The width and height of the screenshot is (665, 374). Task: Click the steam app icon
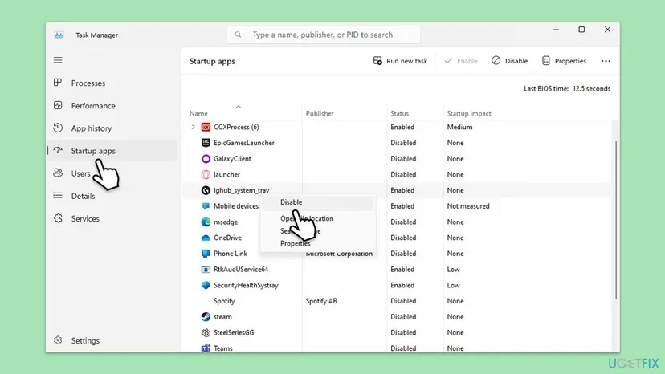click(206, 316)
